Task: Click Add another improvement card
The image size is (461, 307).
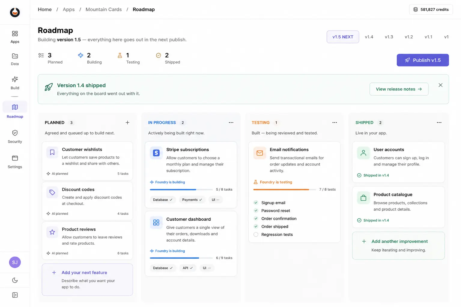Action: click(x=399, y=246)
